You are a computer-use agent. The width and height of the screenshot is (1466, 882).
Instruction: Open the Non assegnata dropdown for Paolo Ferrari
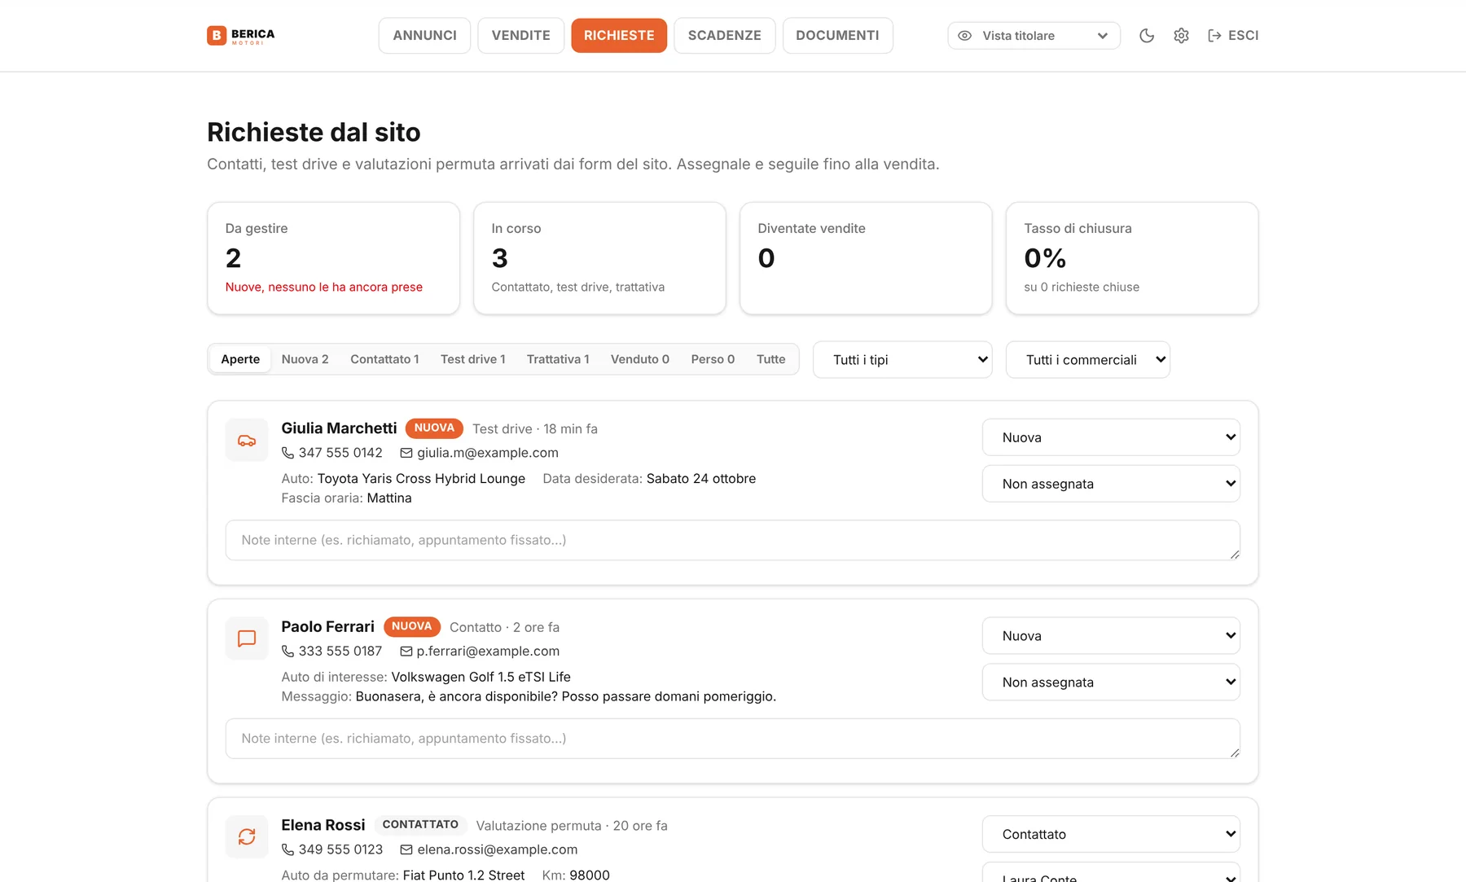click(1111, 682)
